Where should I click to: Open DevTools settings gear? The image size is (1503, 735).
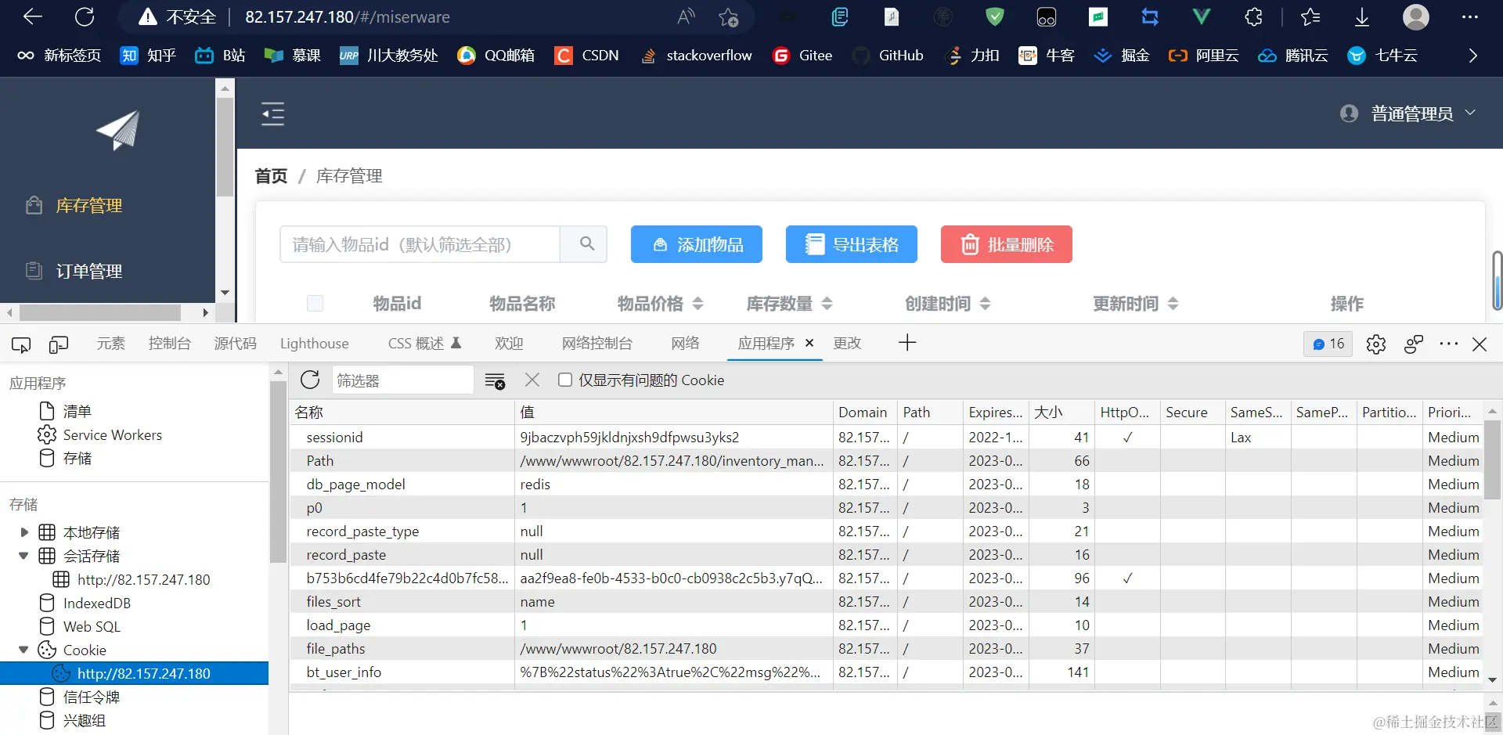[x=1375, y=344]
